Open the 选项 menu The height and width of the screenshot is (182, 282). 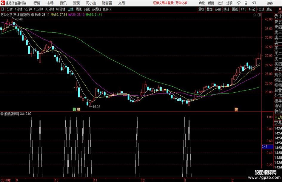pos(229,3)
